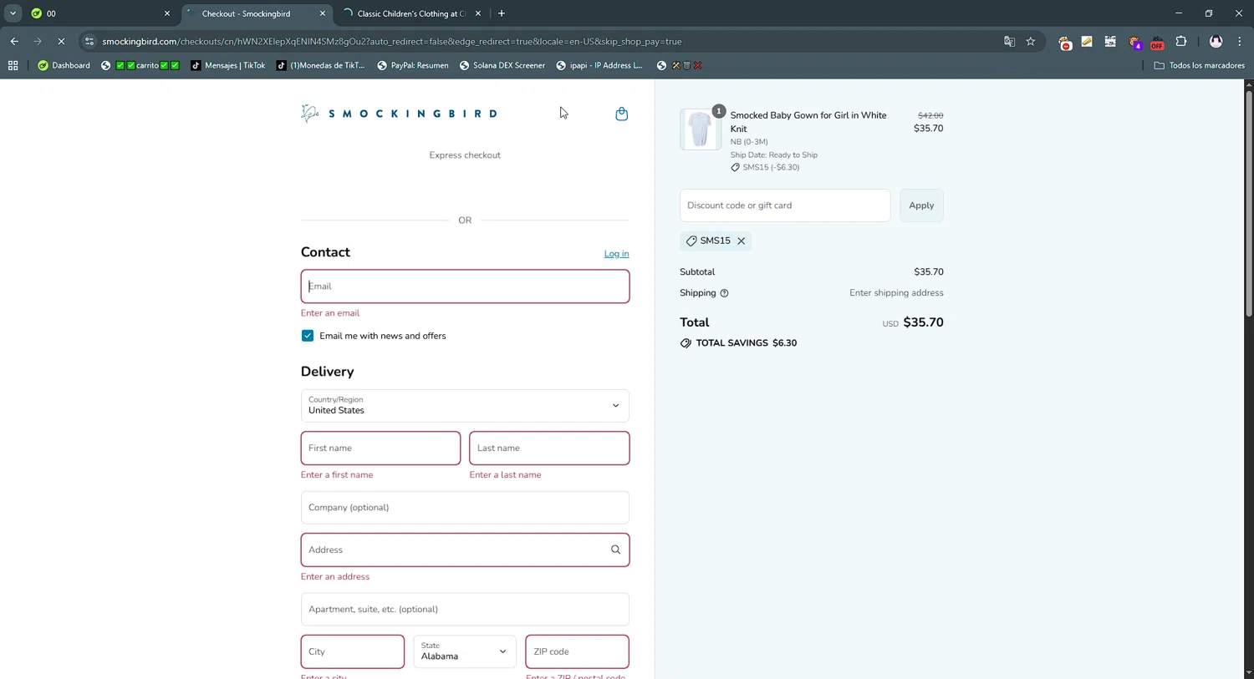Click the Express checkout label
The height and width of the screenshot is (679, 1254).
click(465, 155)
